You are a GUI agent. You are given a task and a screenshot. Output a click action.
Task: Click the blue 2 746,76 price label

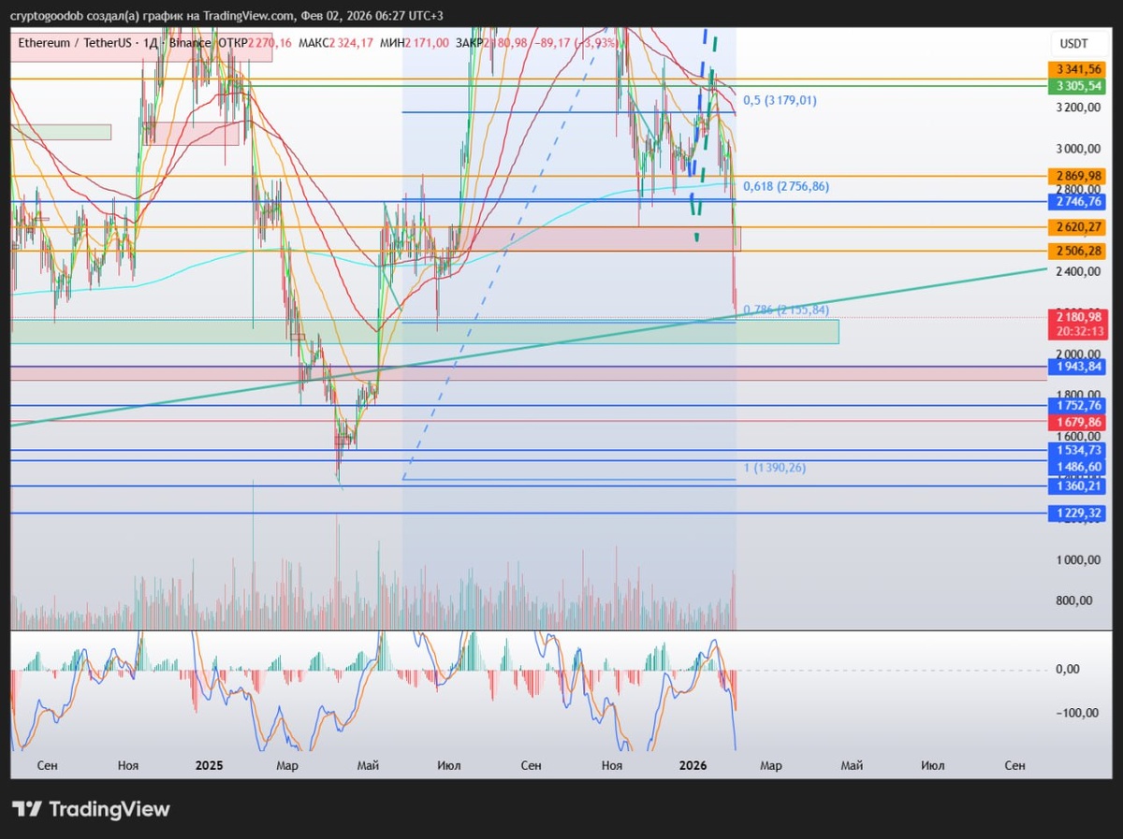point(1079,201)
